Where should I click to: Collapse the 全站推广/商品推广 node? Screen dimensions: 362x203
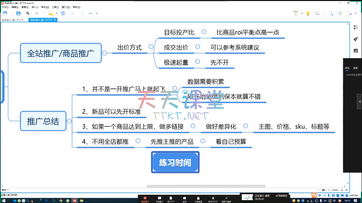click(105, 53)
